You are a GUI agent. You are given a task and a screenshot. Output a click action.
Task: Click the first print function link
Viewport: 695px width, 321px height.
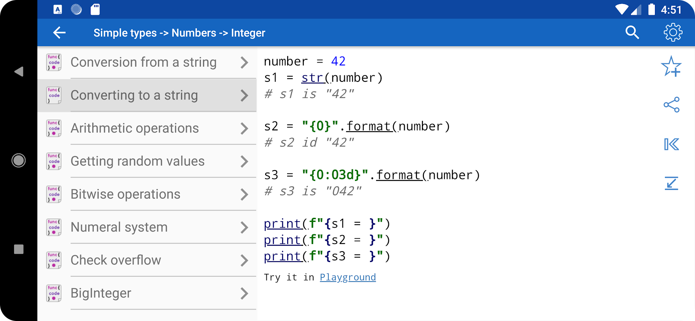point(282,223)
